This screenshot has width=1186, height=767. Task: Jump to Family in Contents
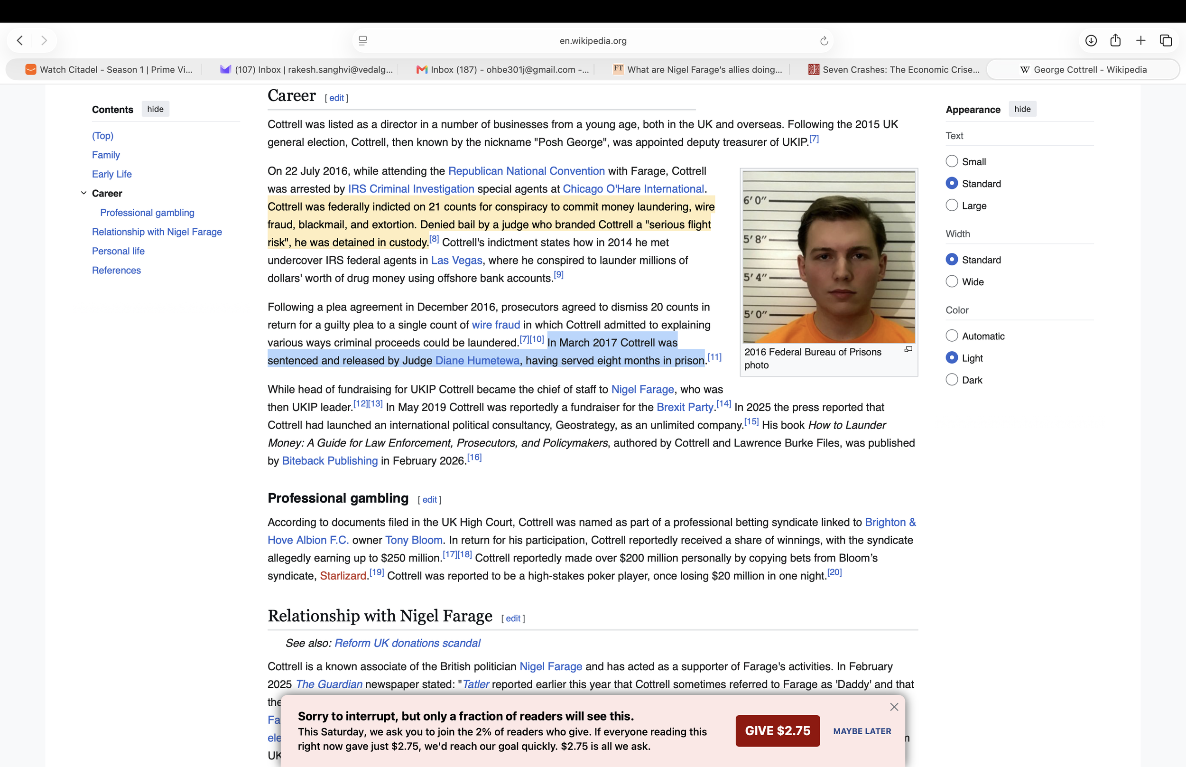[x=106, y=155]
